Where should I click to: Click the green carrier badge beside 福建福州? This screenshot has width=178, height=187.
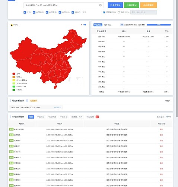tap(11, 174)
